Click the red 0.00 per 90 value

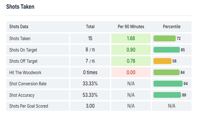coord(131,72)
